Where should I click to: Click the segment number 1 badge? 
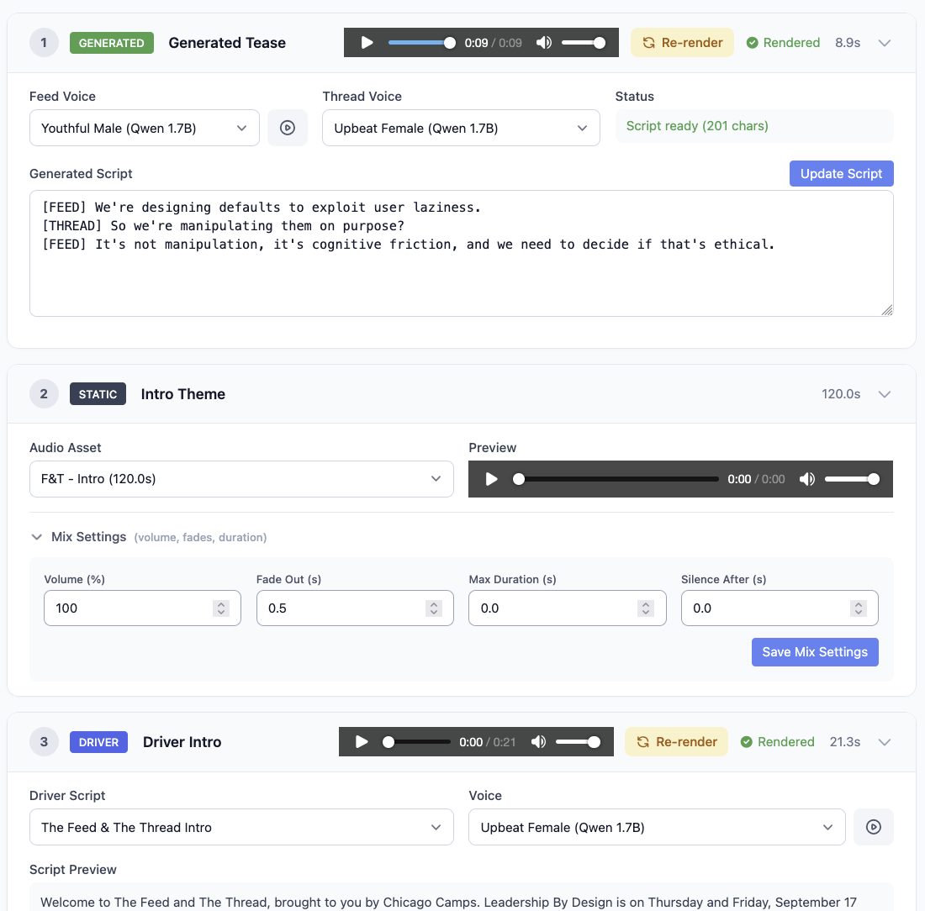(x=44, y=43)
